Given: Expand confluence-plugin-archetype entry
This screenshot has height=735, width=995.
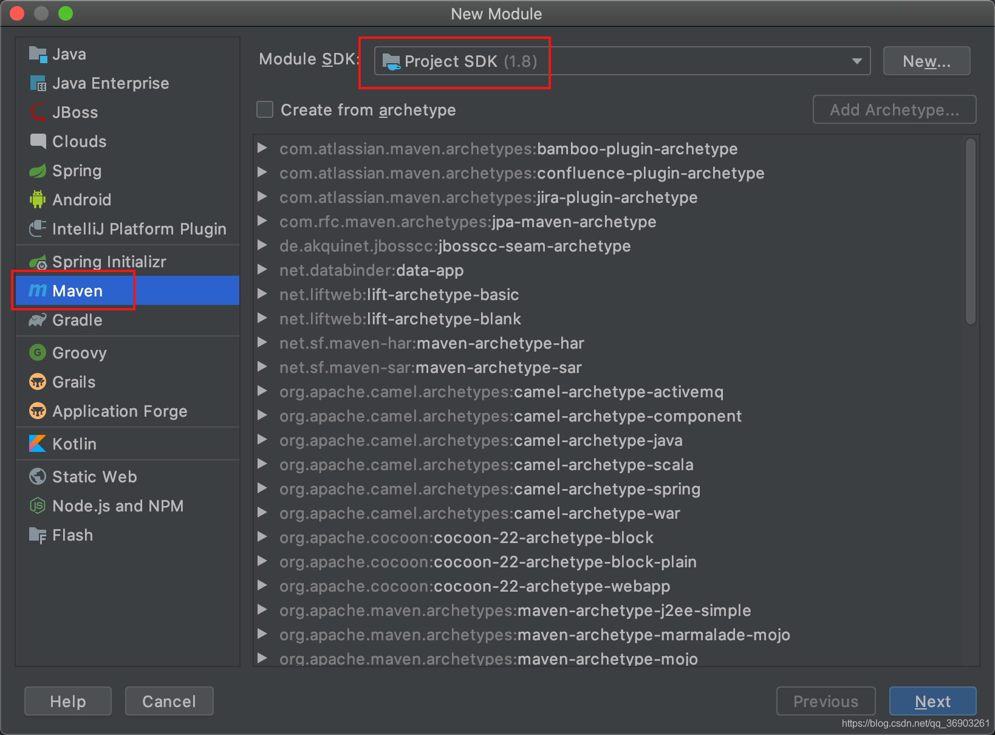Looking at the screenshot, I should [x=262, y=173].
